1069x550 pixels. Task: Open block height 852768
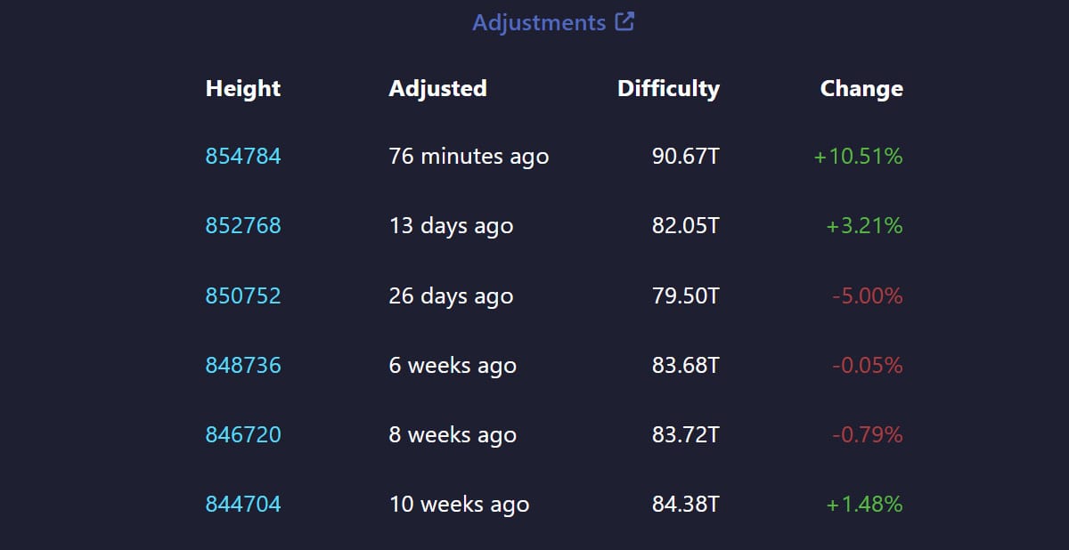point(243,226)
